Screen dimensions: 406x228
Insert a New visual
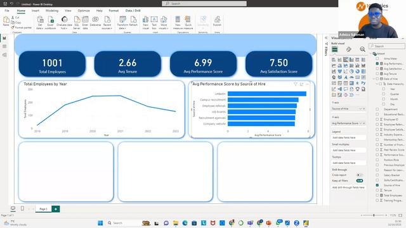145,23
